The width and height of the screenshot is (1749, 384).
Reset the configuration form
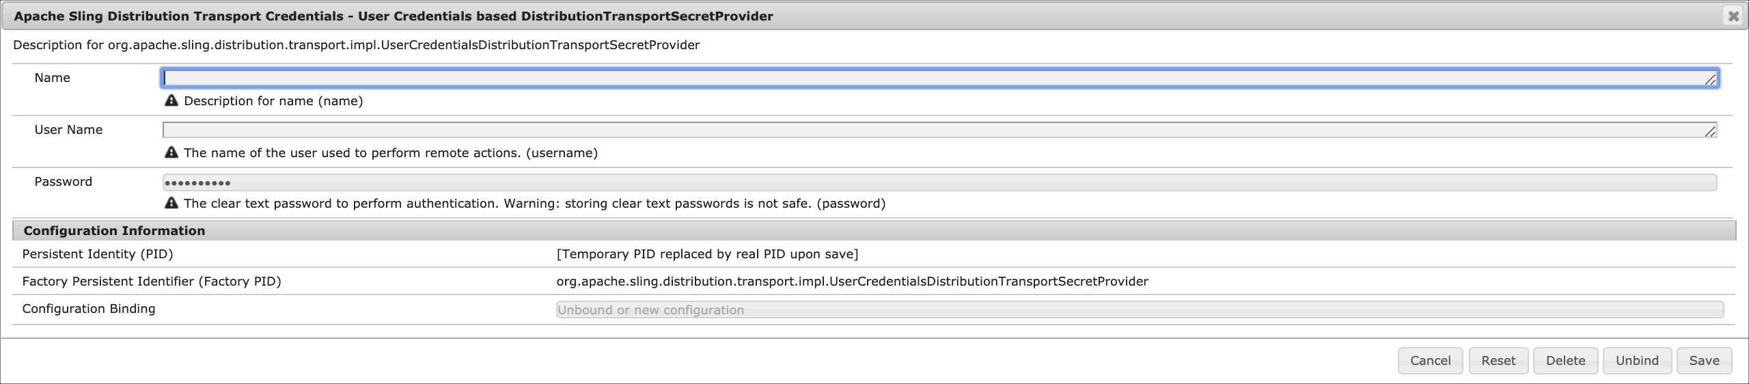pyautogui.click(x=1498, y=361)
